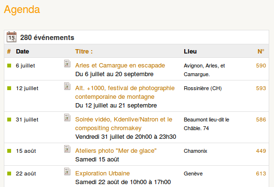Select document icon for Soirée vidéo event

click(67, 118)
